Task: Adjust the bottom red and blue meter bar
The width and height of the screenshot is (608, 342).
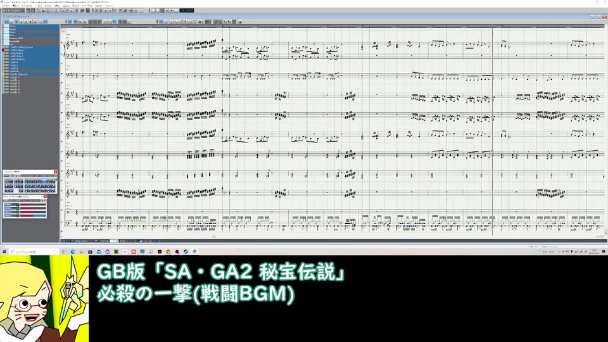Action: (x=33, y=215)
